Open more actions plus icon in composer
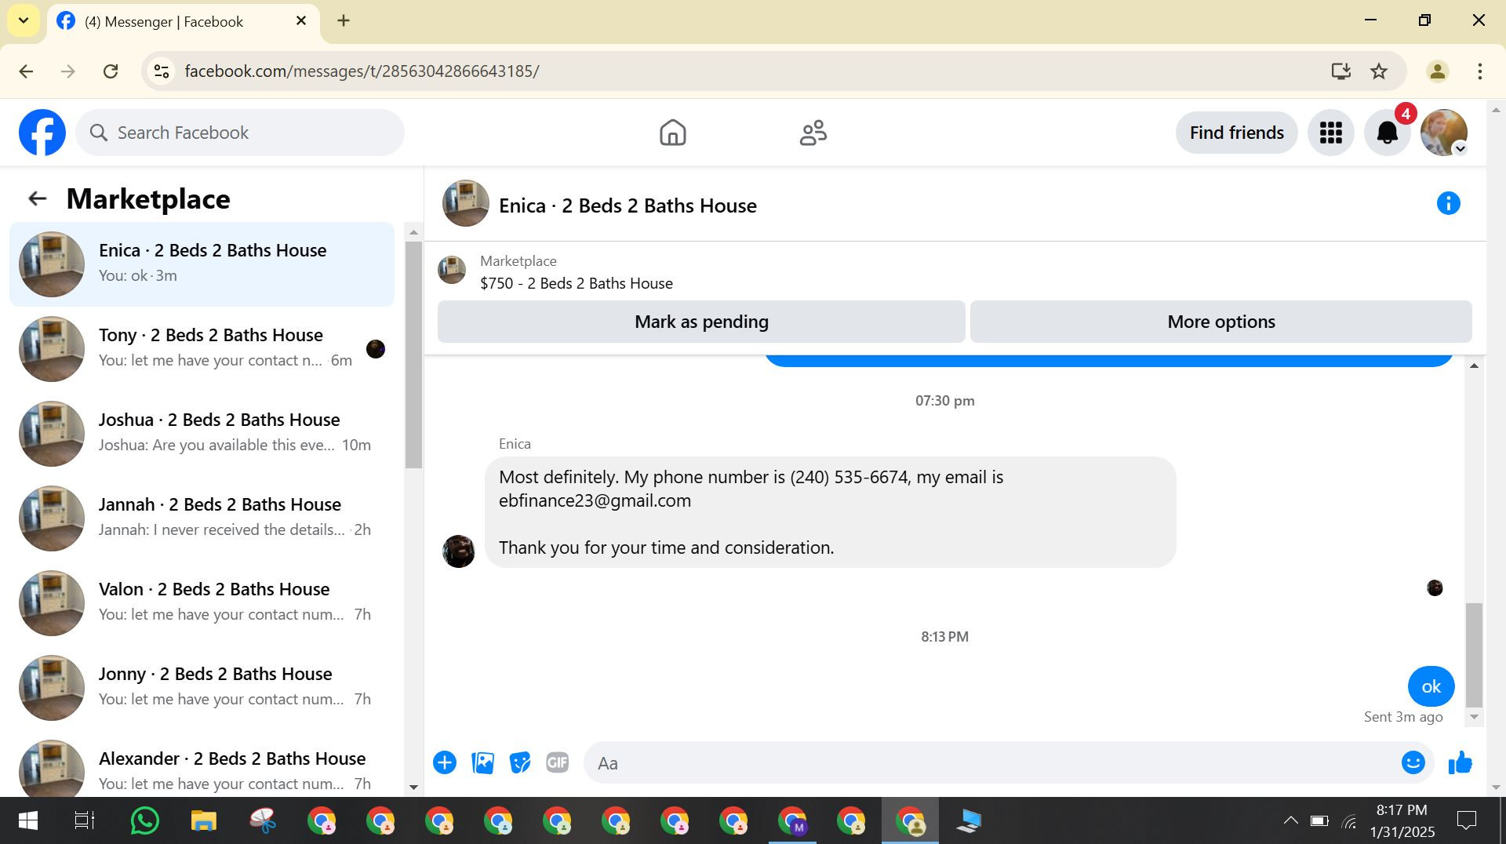Image resolution: width=1506 pixels, height=844 pixels. tap(445, 762)
